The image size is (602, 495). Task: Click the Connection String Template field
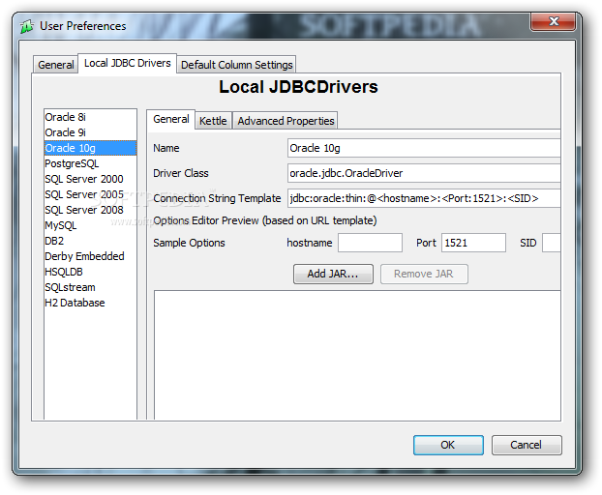(x=424, y=198)
